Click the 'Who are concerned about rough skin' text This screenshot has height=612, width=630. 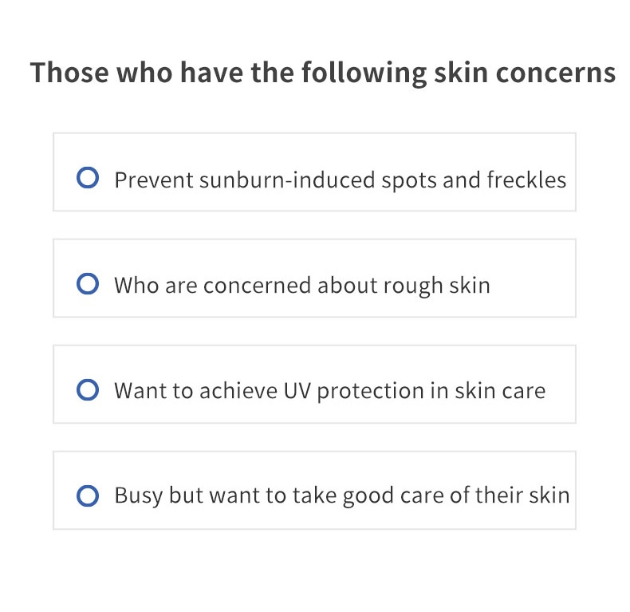point(302,286)
